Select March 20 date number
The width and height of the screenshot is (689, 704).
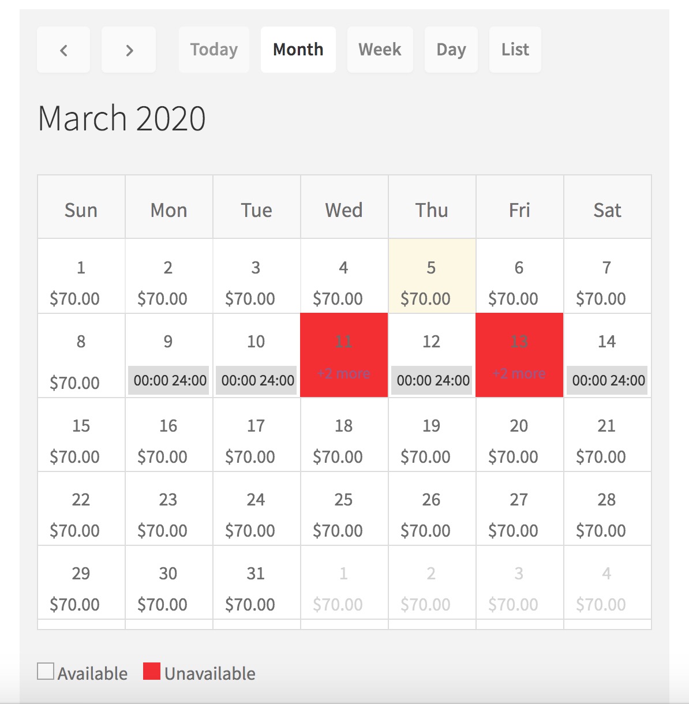coord(519,426)
